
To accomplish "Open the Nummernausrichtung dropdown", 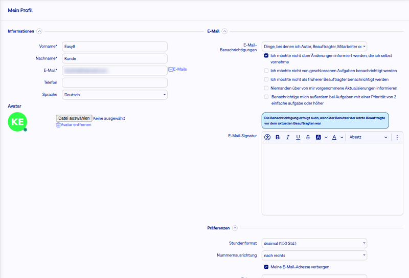I will point(314,255).
